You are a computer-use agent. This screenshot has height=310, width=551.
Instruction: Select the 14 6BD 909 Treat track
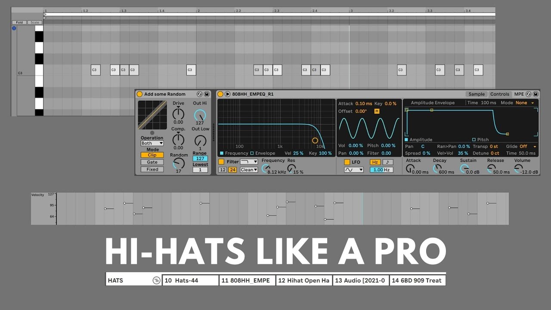coord(418,280)
